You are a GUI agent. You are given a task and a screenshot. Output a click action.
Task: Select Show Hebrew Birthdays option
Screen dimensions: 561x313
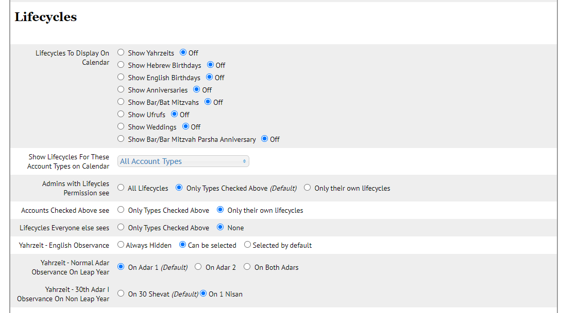click(121, 65)
